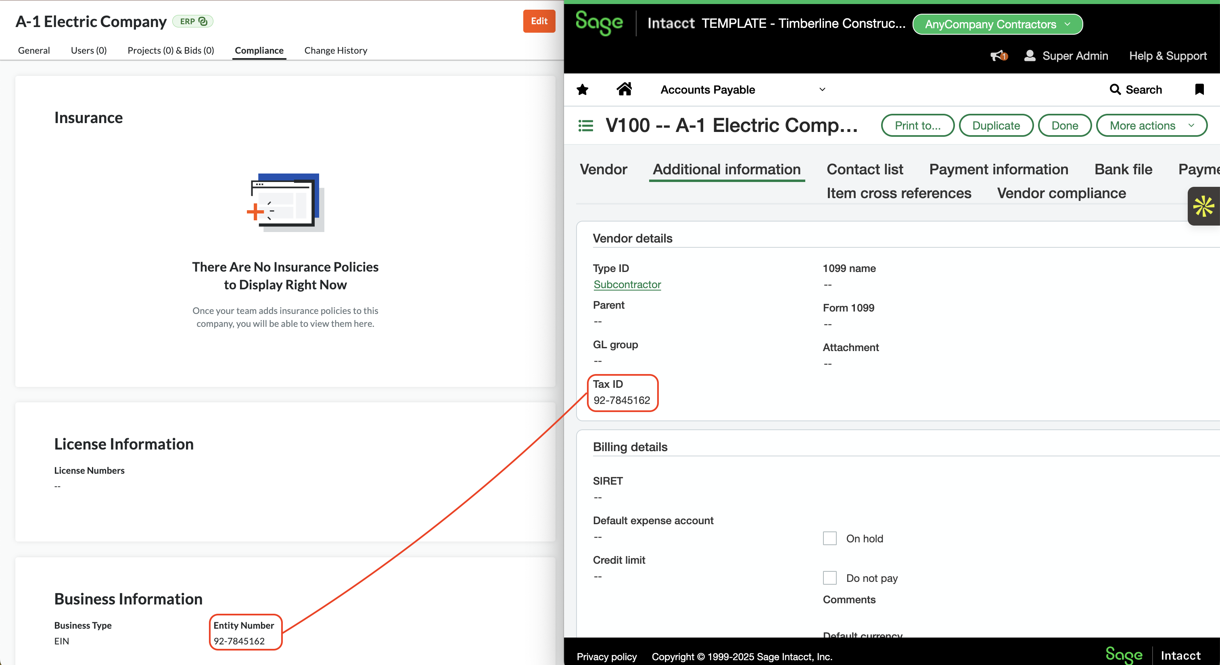Click the Edit button
The width and height of the screenshot is (1220, 665).
[x=539, y=21]
